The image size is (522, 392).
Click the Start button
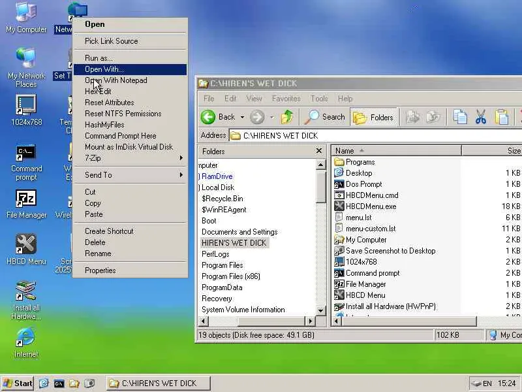[18, 384]
